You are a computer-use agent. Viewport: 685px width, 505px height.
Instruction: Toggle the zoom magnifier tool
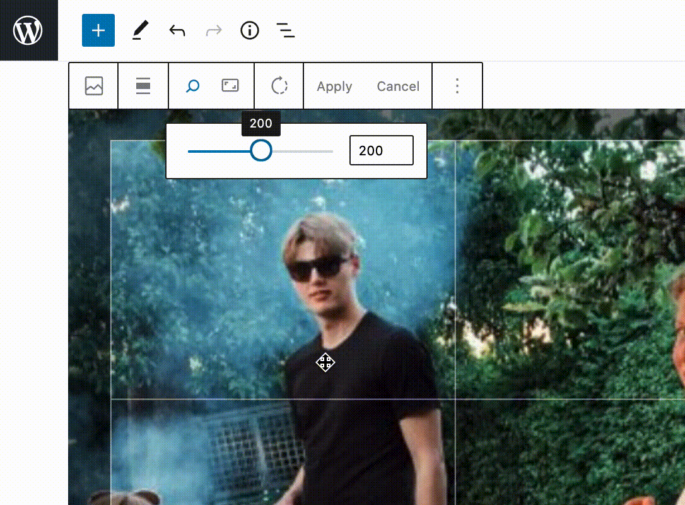tap(192, 86)
